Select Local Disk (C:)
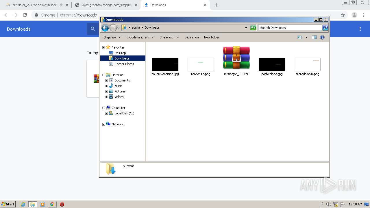370x208 pixels. [x=124, y=113]
